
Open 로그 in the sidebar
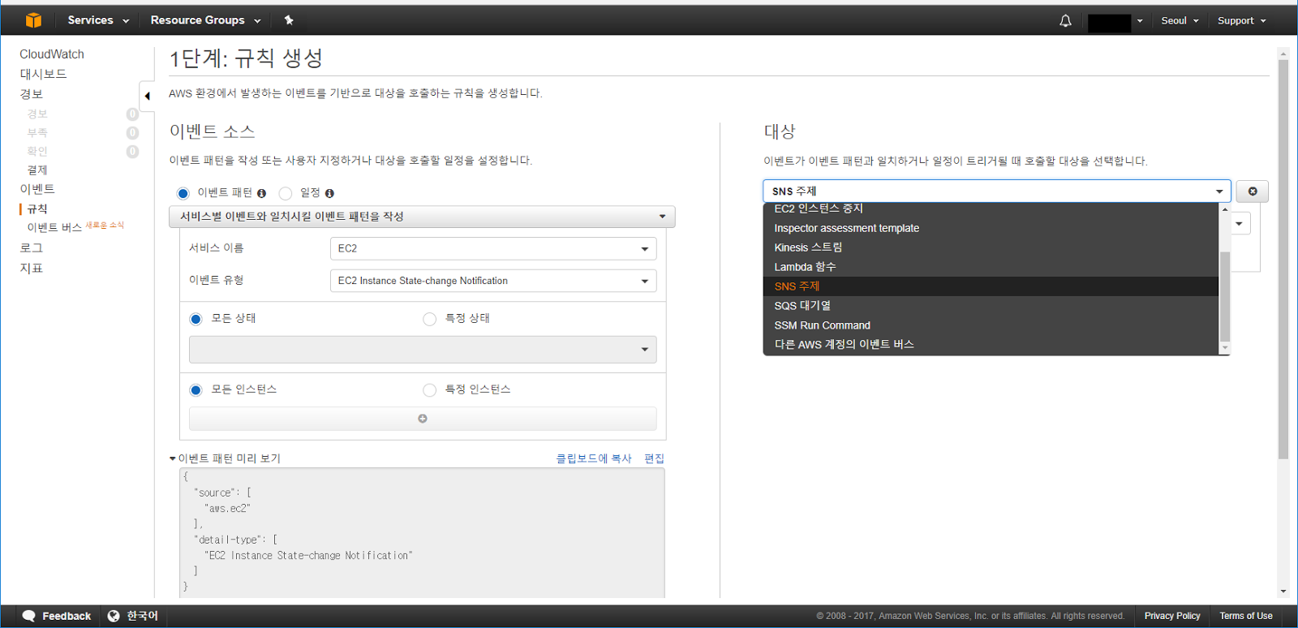[x=31, y=248]
